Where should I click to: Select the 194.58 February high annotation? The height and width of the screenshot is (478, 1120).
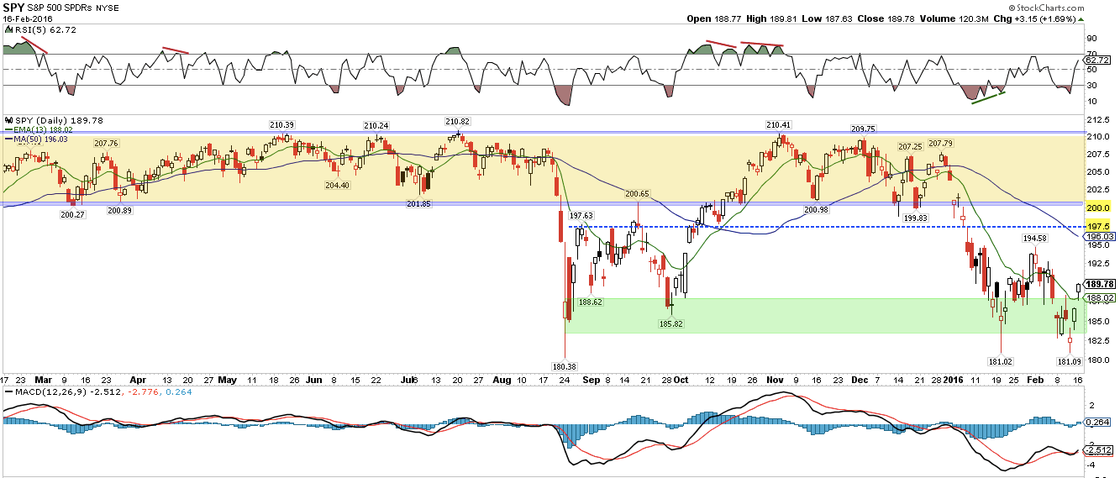tap(1037, 239)
